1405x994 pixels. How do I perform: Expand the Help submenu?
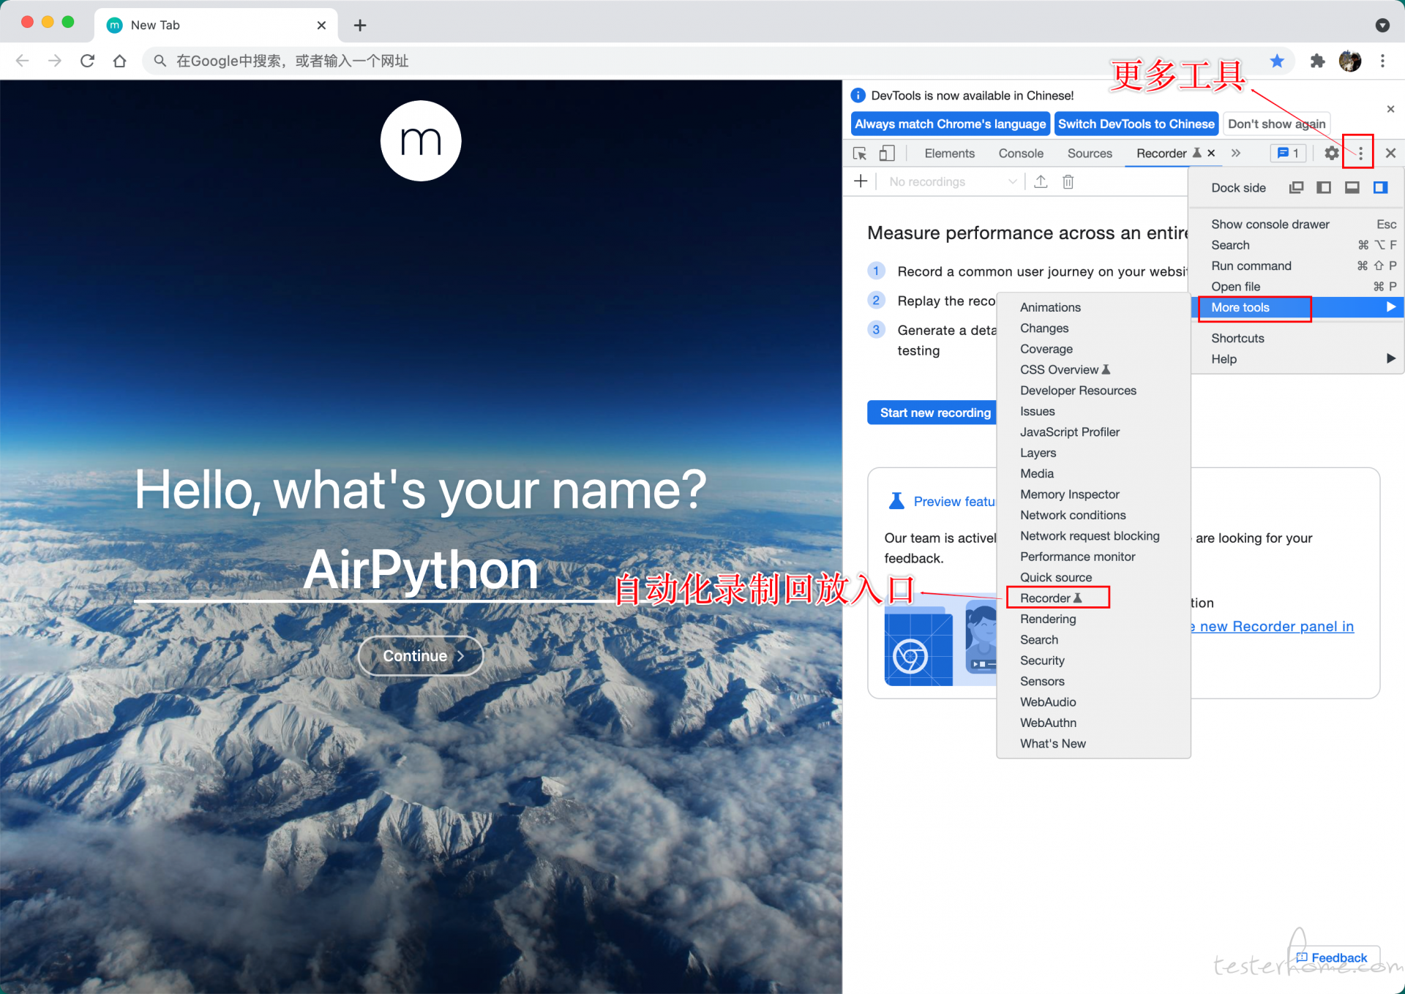click(x=1297, y=359)
